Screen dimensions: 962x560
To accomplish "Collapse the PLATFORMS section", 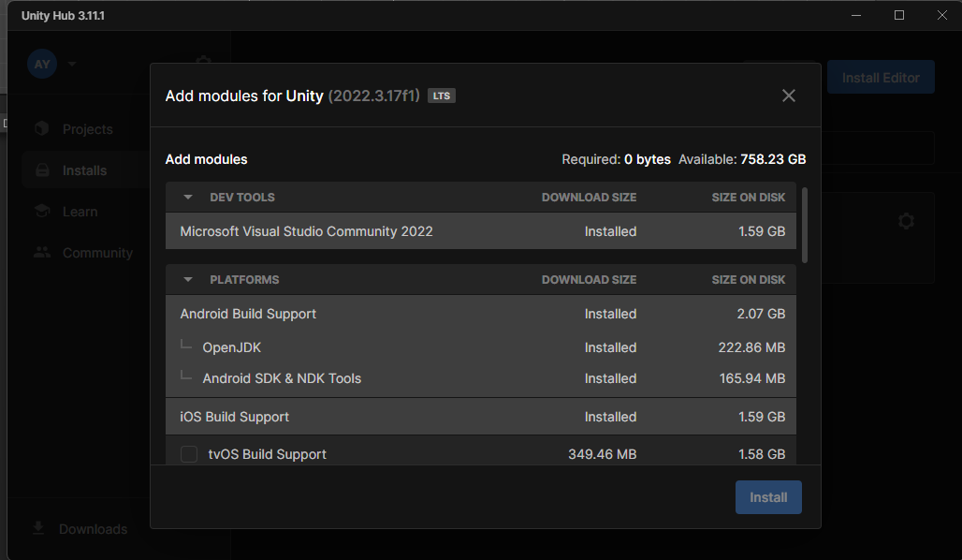I will coord(188,279).
